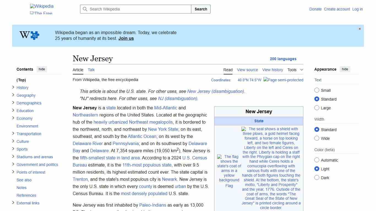Dismiss the anniversary banner

(x=359, y=29)
